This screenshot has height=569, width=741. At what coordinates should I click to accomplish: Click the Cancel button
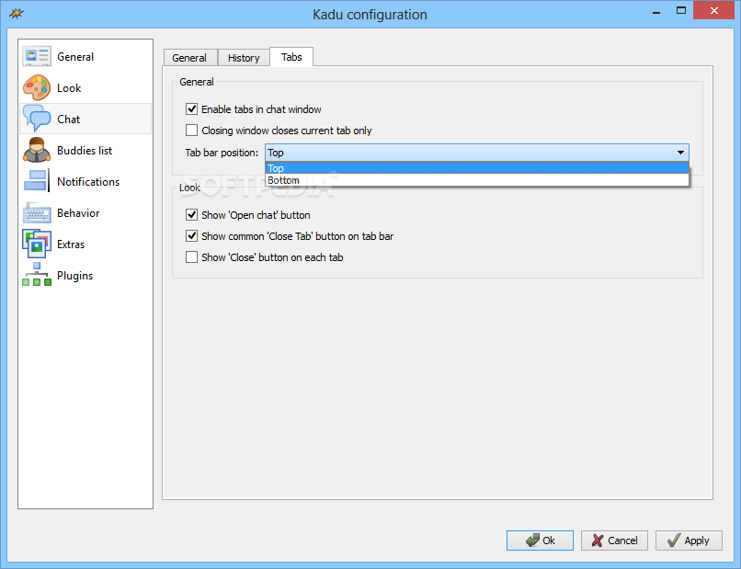coord(614,541)
